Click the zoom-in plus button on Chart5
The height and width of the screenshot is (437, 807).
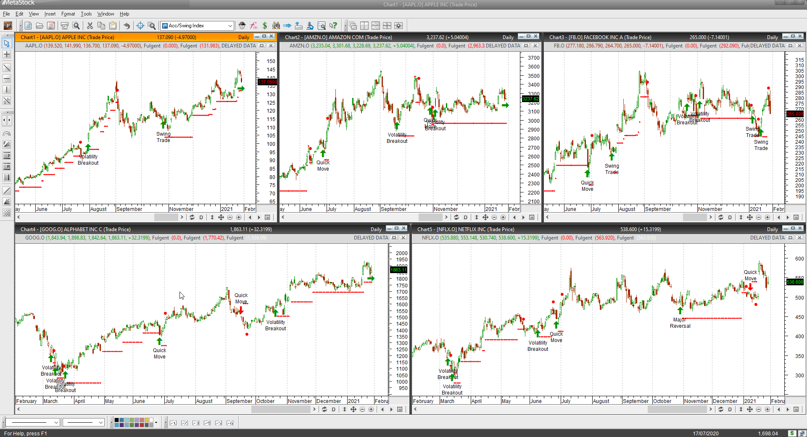(767, 409)
